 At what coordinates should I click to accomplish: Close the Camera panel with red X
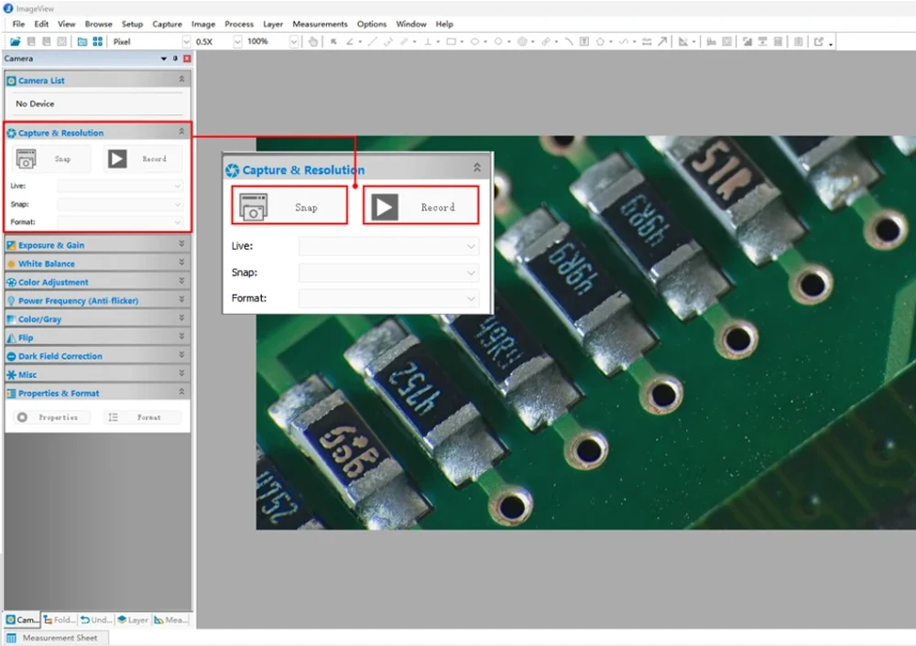[x=187, y=59]
